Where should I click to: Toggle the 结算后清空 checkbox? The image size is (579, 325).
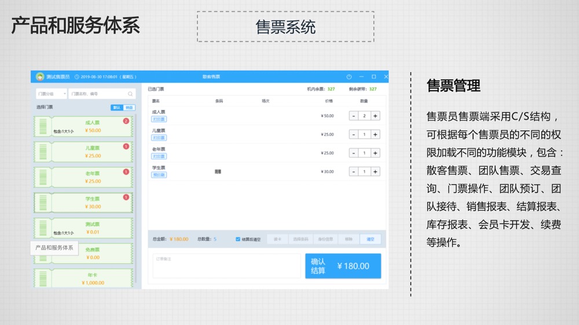pos(238,239)
